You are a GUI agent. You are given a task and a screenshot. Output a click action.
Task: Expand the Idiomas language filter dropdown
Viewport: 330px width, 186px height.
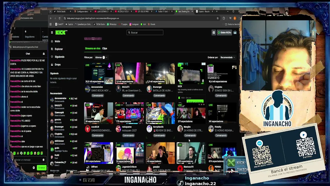(x=101, y=57)
